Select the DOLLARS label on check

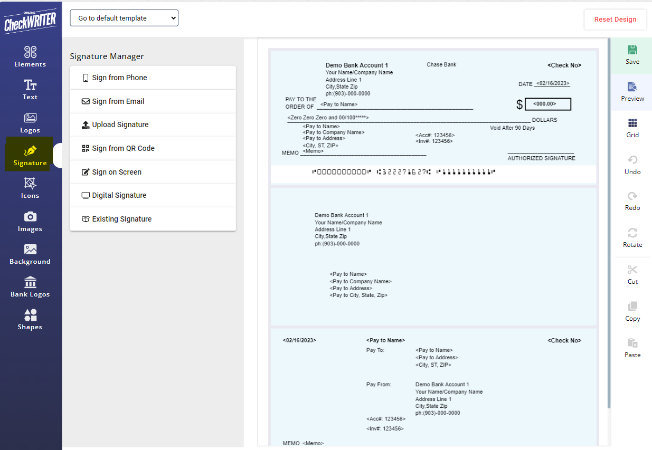pyautogui.click(x=544, y=120)
